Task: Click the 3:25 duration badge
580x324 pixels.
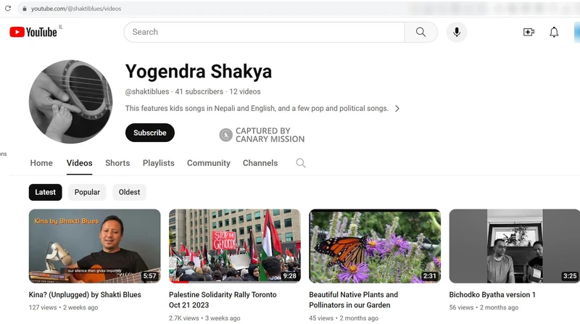Action: (570, 276)
